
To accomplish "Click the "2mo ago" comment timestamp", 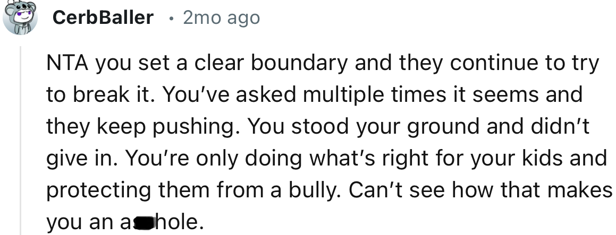I will pyautogui.click(x=221, y=18).
